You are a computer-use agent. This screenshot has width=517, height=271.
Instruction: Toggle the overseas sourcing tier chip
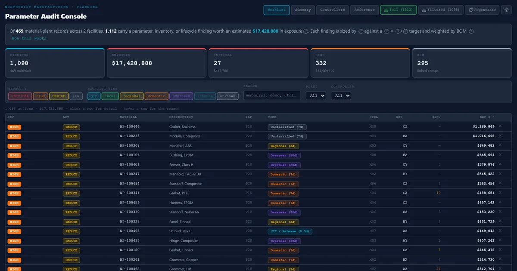(181, 96)
